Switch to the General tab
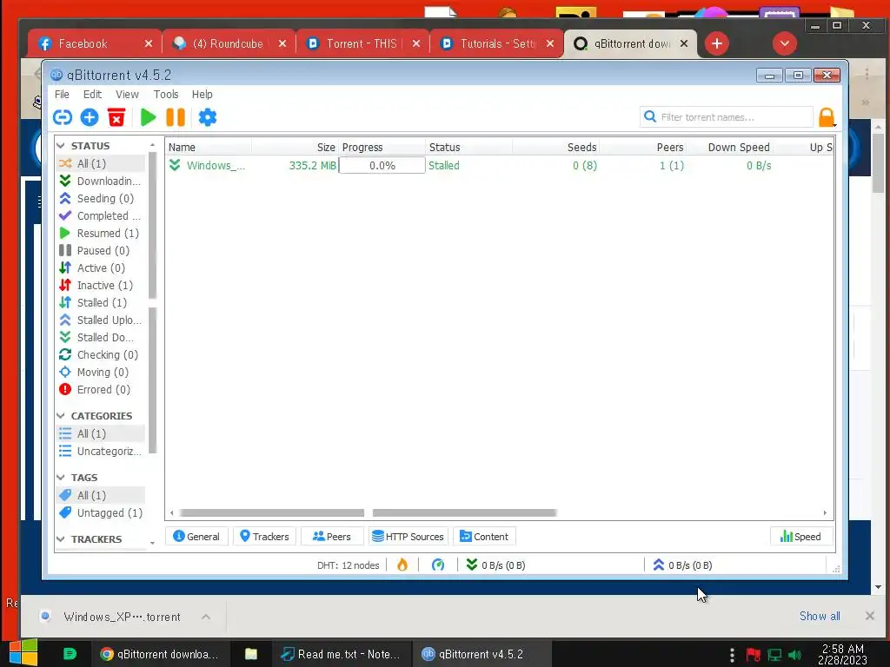Screen dimensions: 890x667 coord(196,537)
